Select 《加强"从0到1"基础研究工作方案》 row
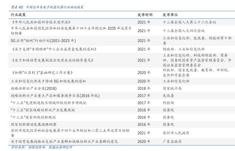The height and width of the screenshot is (151, 235). click(42, 73)
